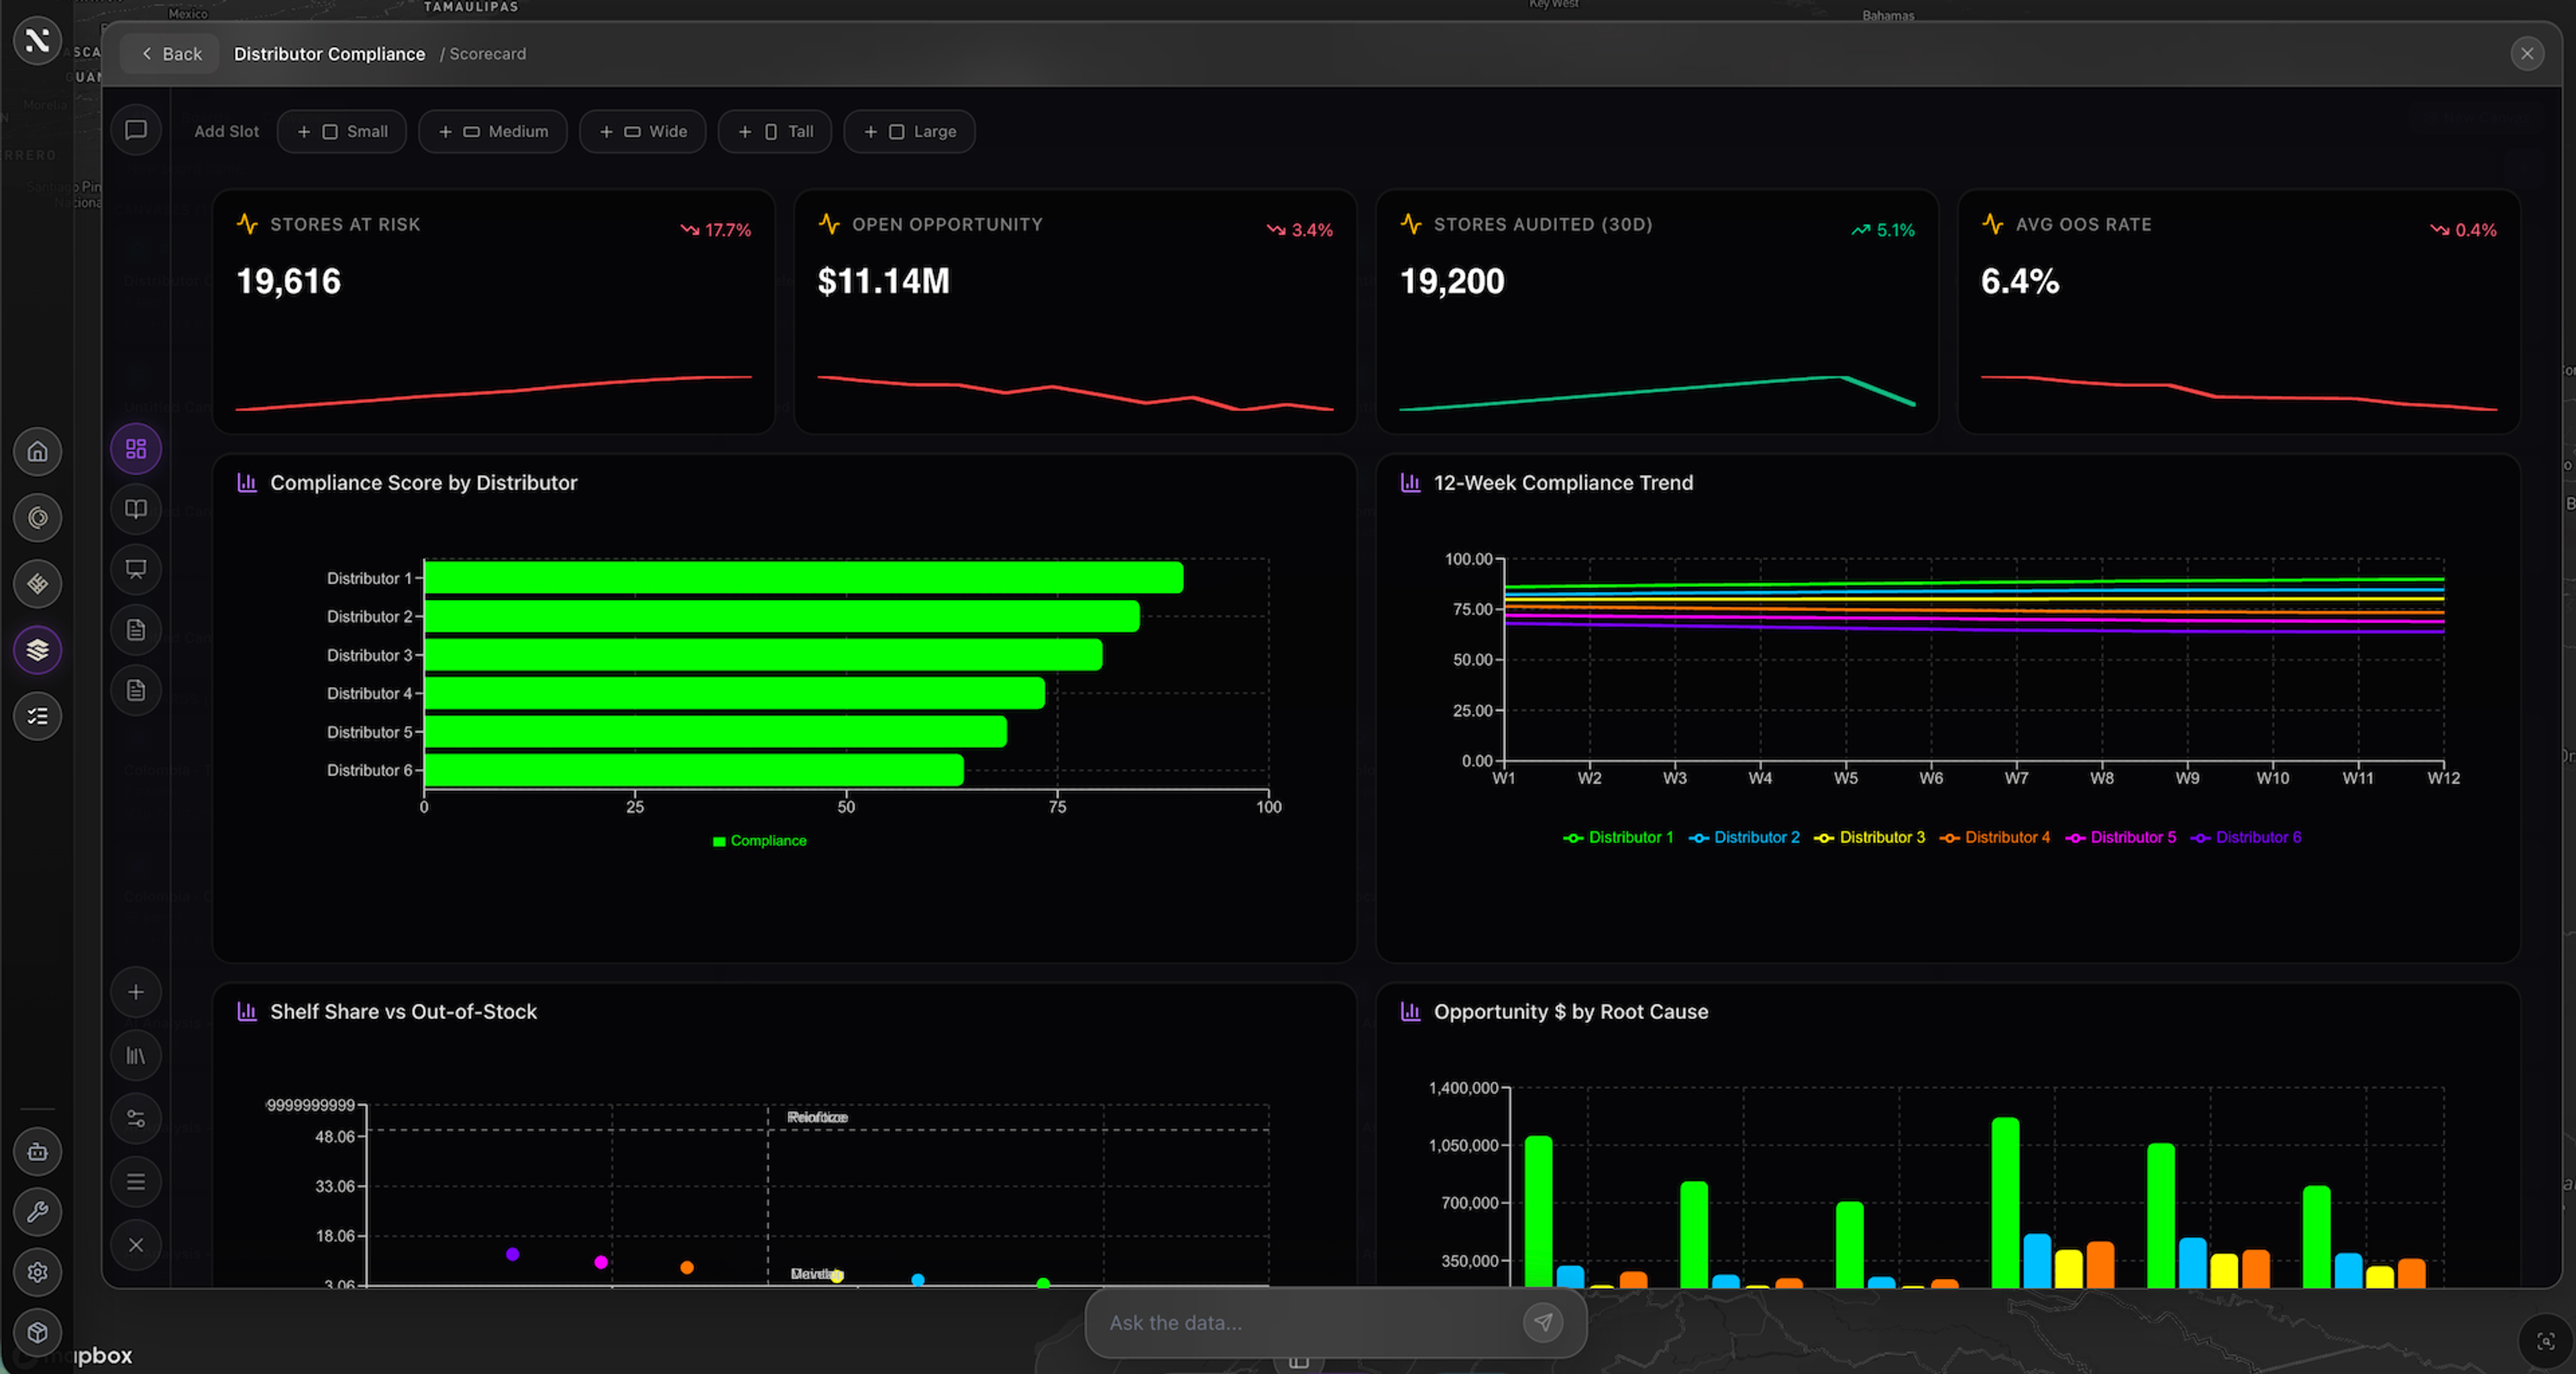Viewport: 2576px width, 1374px height.
Task: Open the Open Opportunity KPI card
Action: click(1075, 311)
